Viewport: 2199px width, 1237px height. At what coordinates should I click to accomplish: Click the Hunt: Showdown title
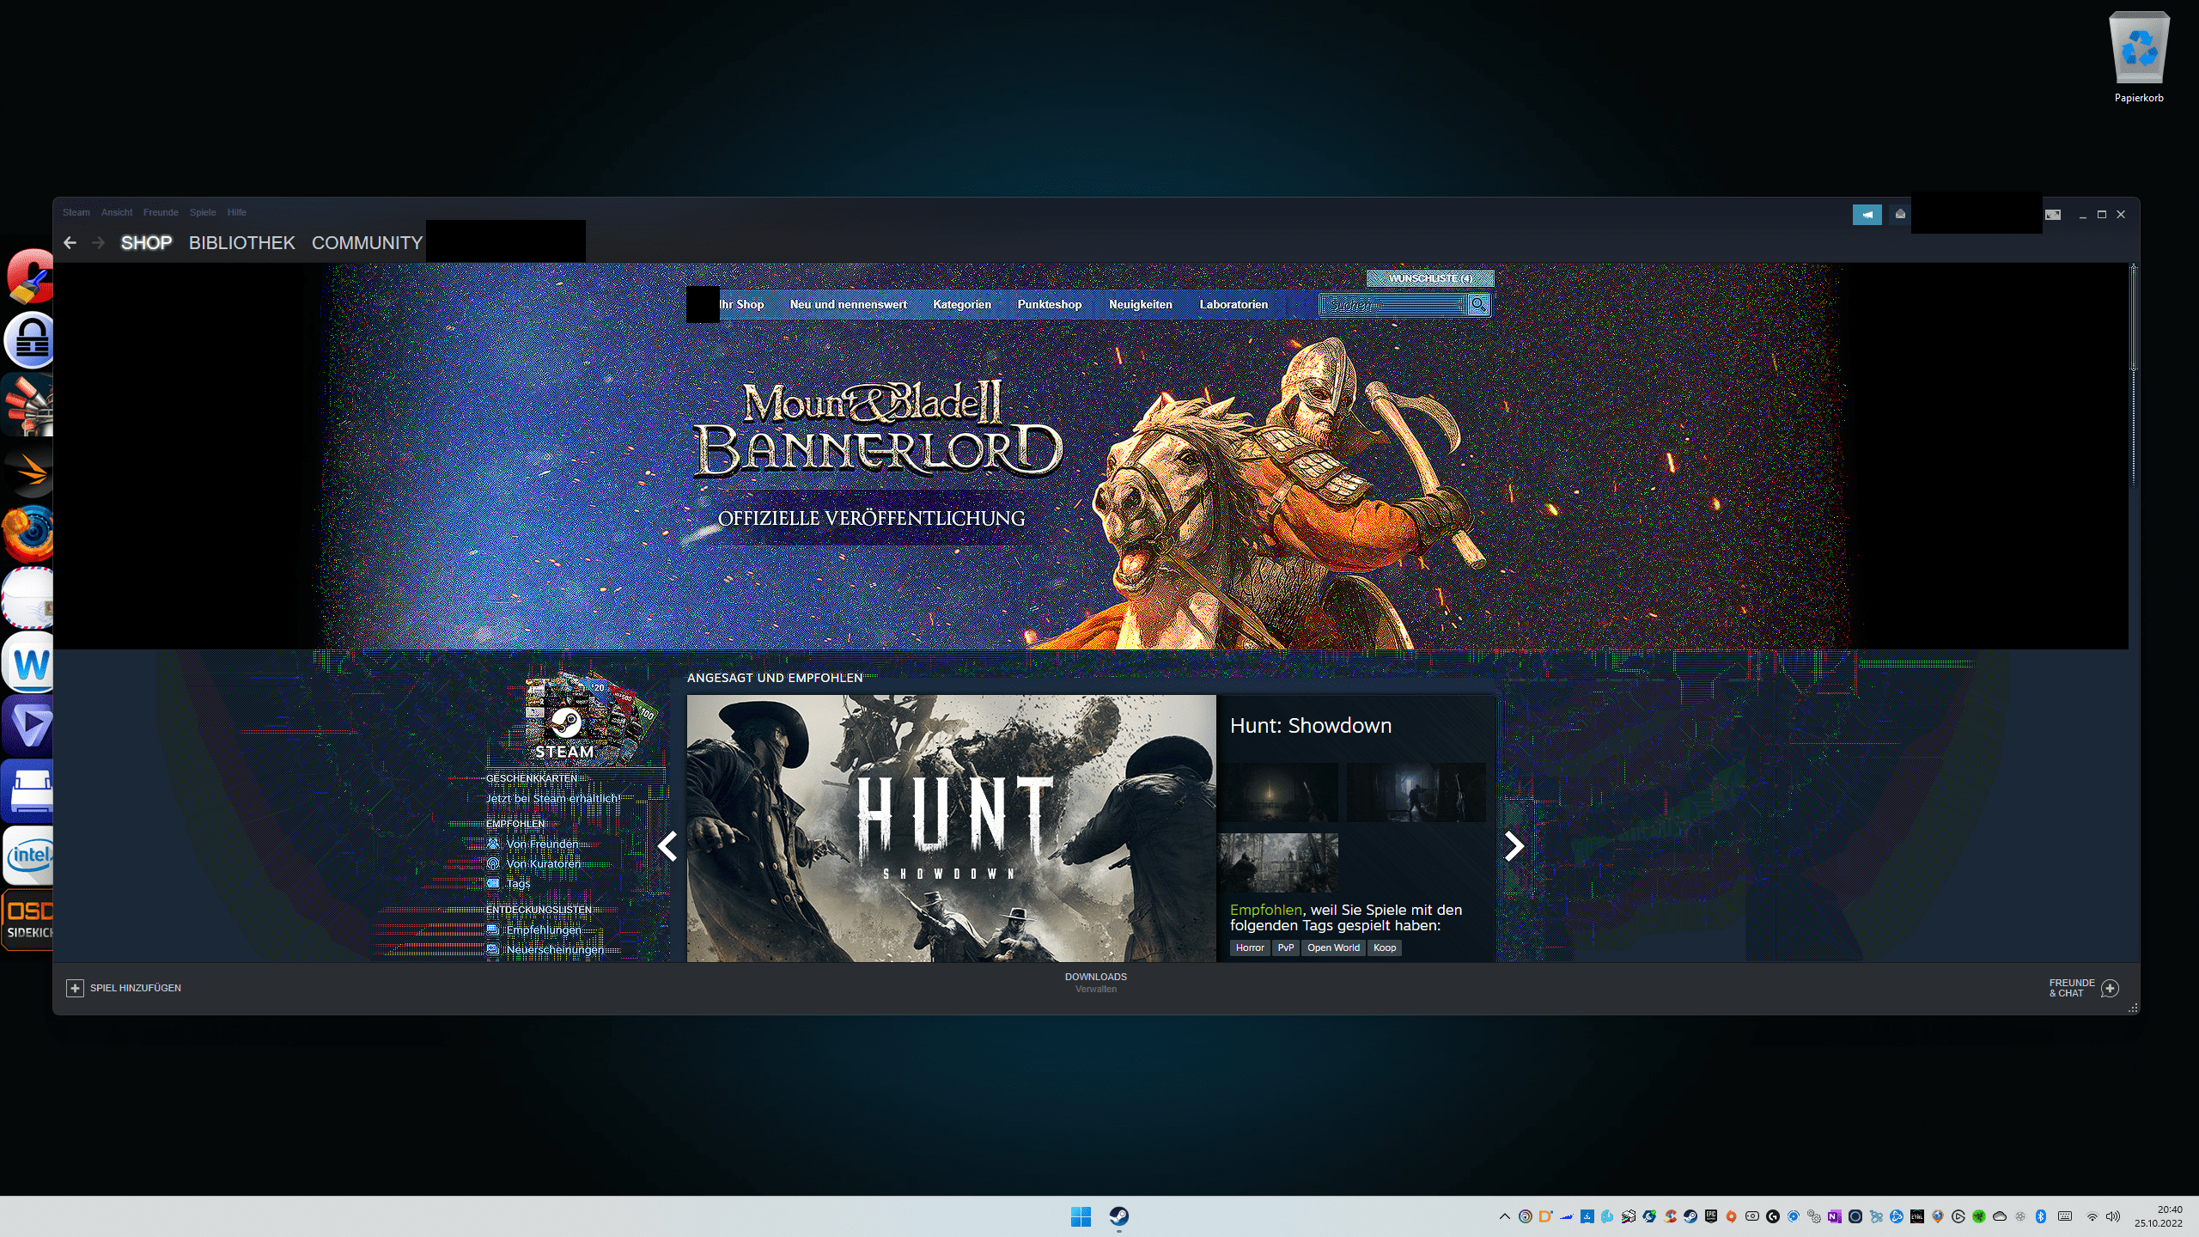click(1311, 726)
